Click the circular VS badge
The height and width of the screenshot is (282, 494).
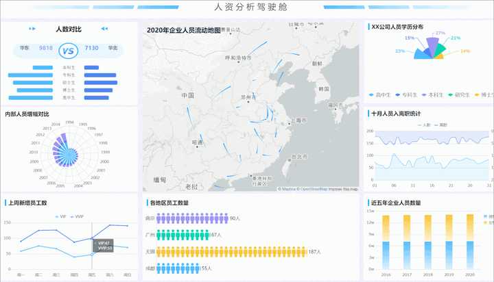coord(69,51)
